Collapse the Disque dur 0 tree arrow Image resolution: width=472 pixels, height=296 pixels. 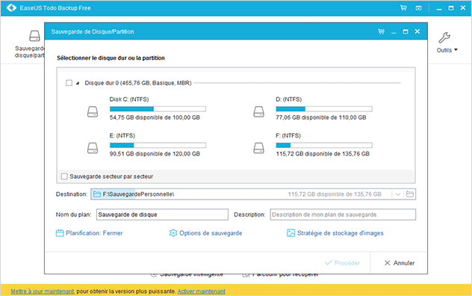[78, 83]
